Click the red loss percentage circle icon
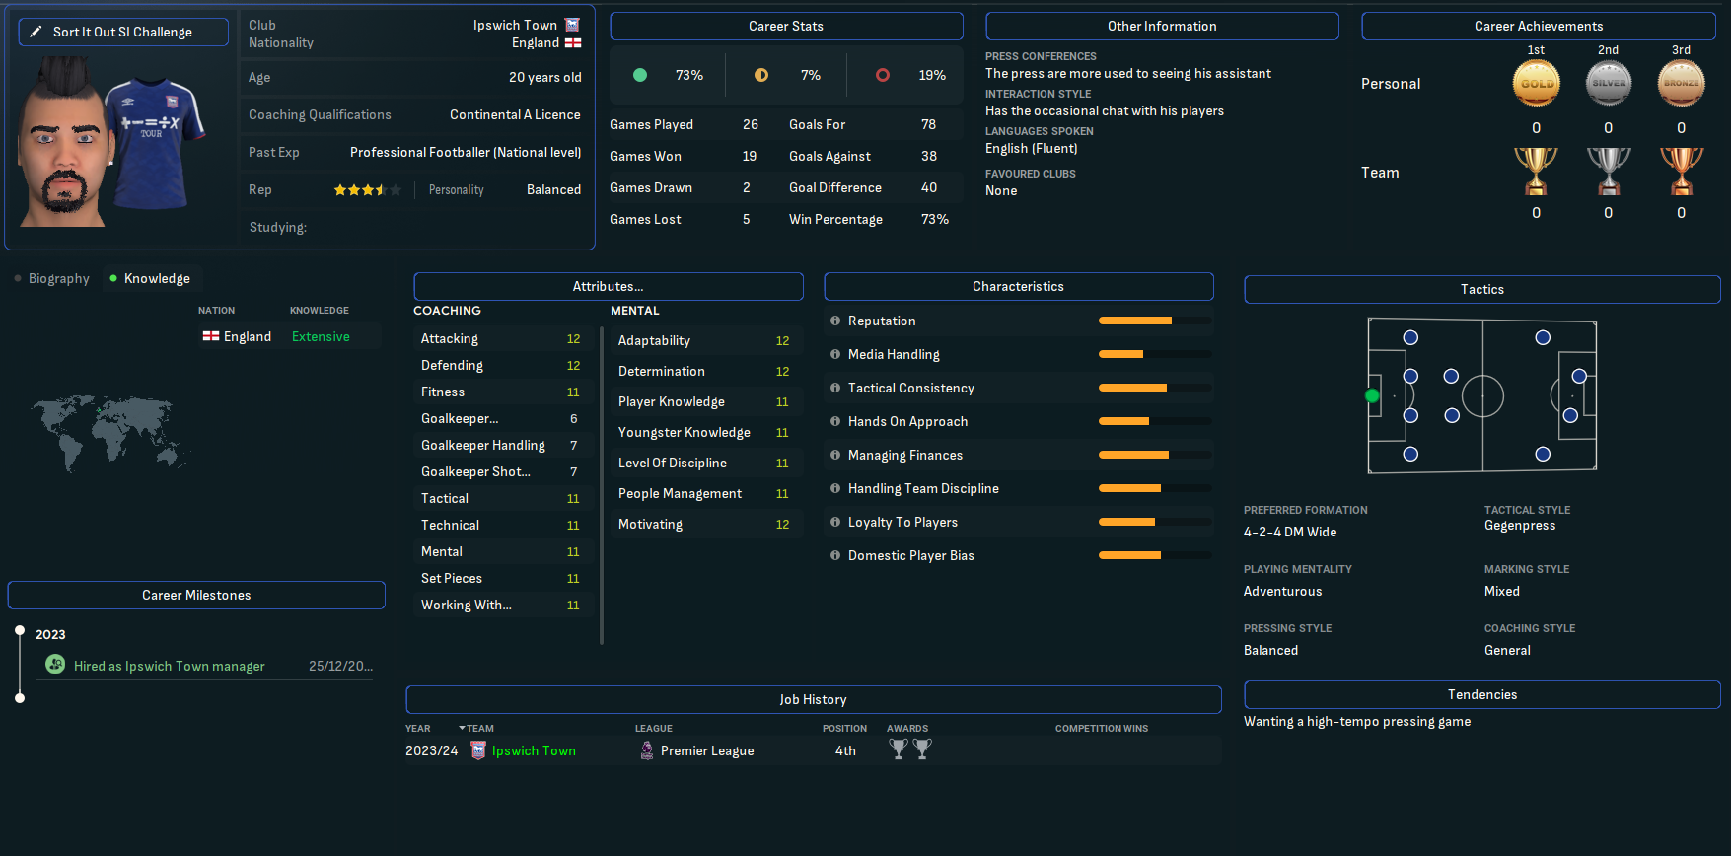The width and height of the screenshot is (1731, 856). point(883,75)
